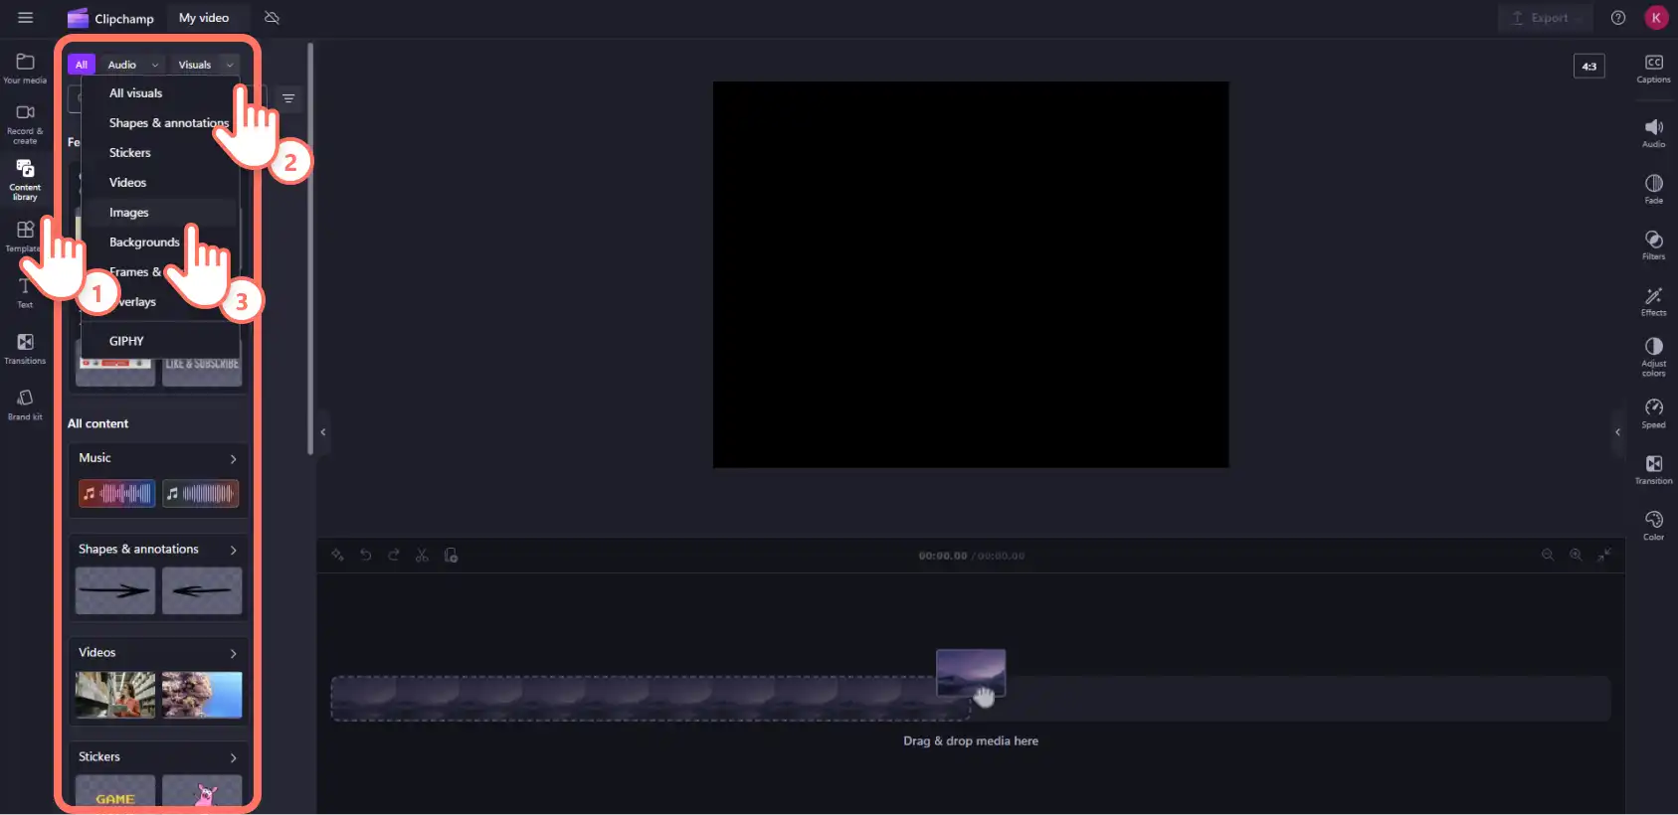Open Transition properties panel

[1653, 469]
